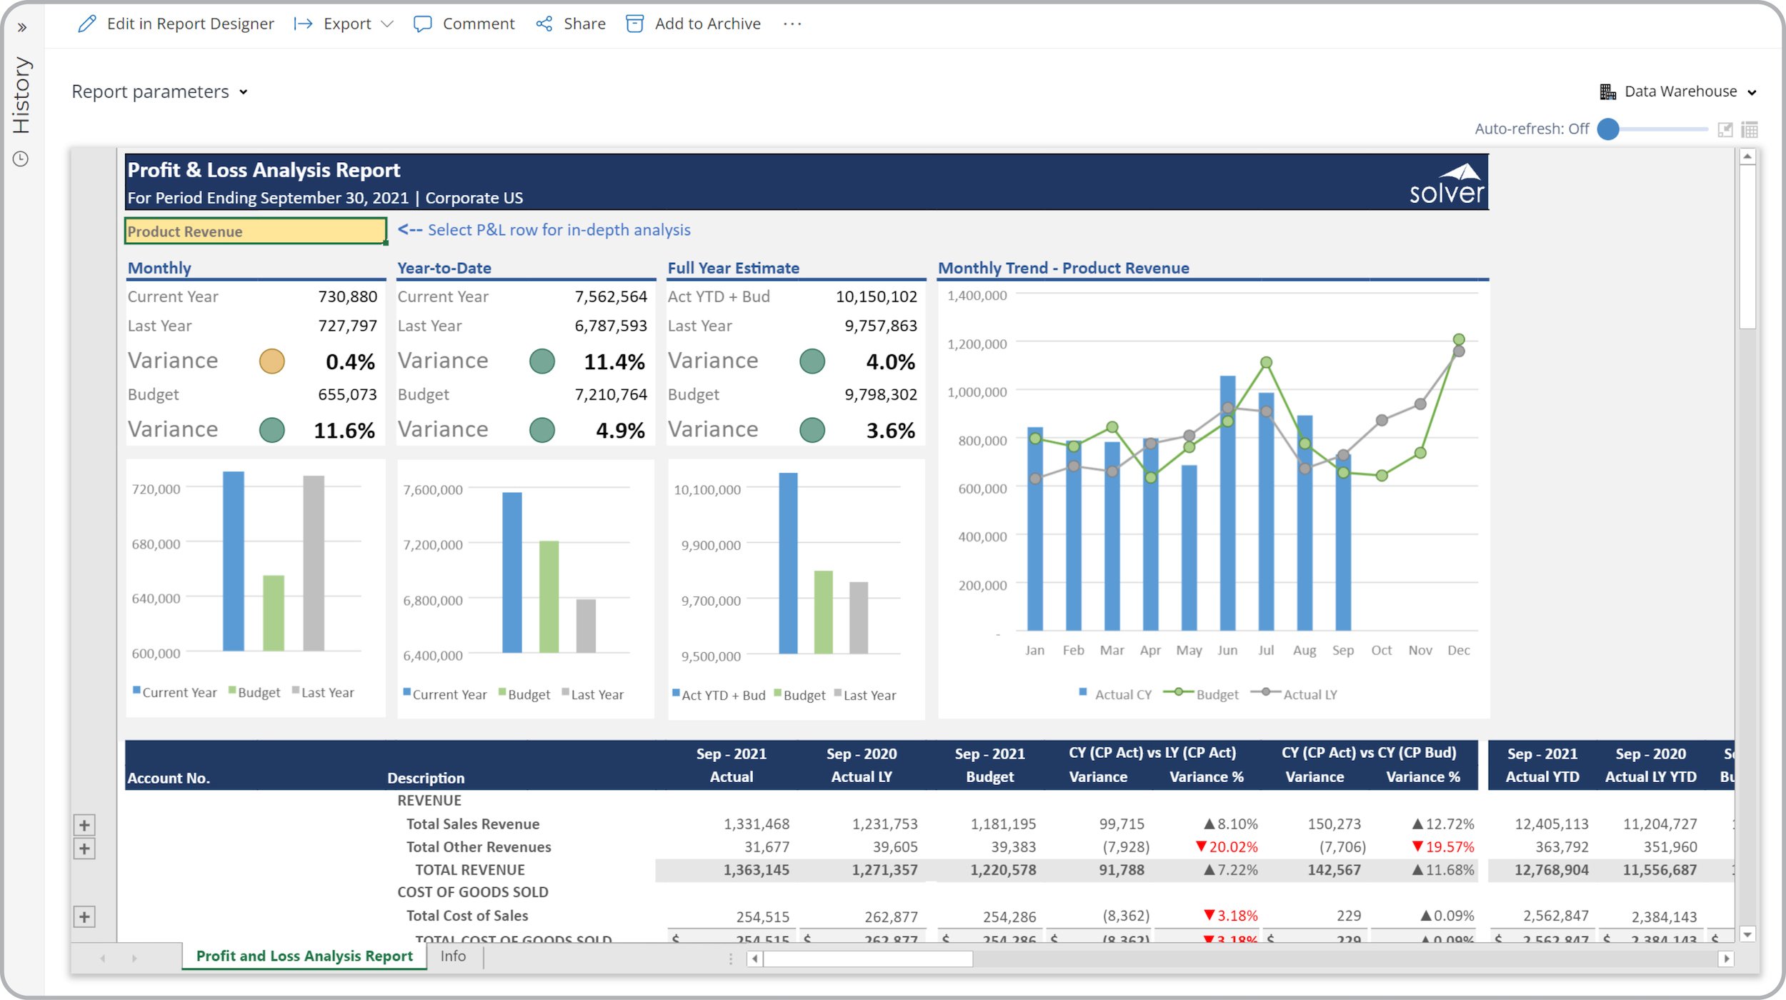Expand the Total Cost of Sales row

click(x=84, y=917)
